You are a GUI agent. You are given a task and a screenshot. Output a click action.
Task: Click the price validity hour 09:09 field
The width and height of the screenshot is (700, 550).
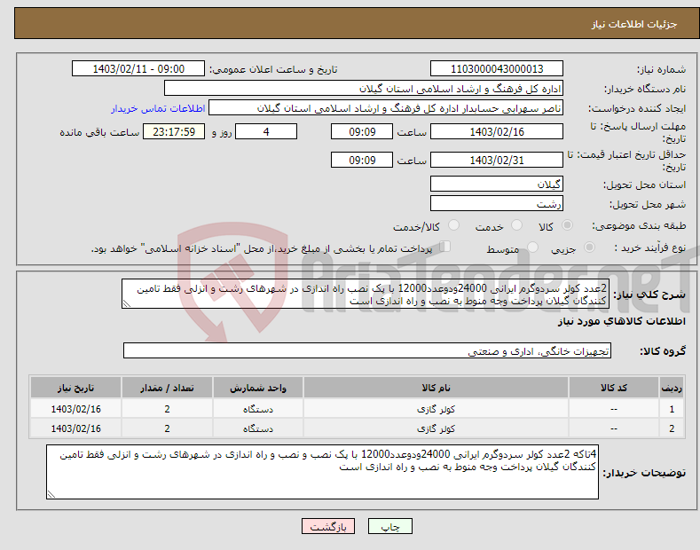pos(362,160)
